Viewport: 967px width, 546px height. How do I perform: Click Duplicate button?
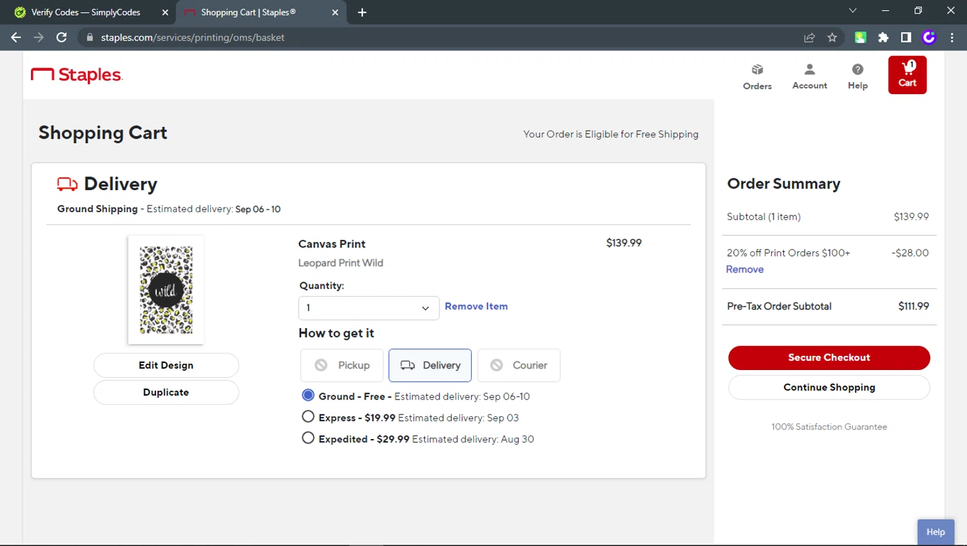click(x=166, y=393)
